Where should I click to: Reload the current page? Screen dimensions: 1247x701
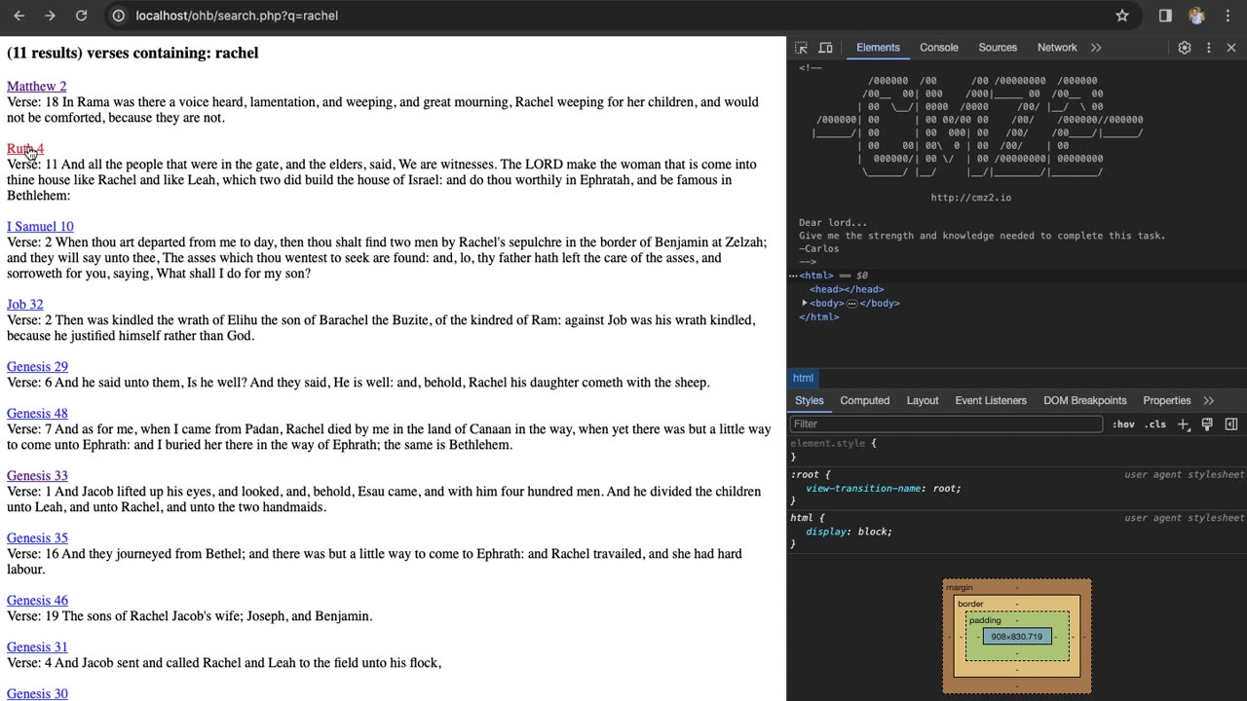coord(82,16)
